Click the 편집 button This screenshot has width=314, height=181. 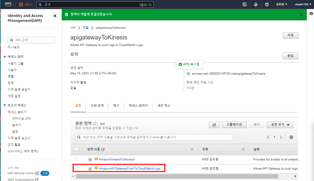tap(290, 56)
